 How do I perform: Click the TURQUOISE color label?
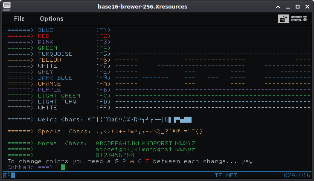[55, 54]
